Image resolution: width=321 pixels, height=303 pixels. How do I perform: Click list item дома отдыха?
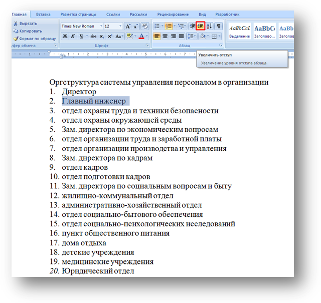[x=84, y=243]
